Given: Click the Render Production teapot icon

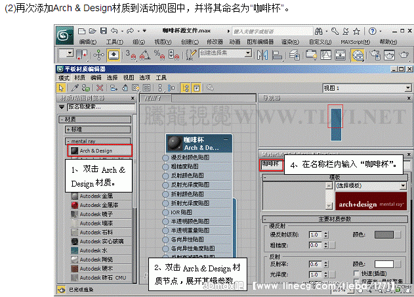Looking at the screenshot, I should coord(404,55).
